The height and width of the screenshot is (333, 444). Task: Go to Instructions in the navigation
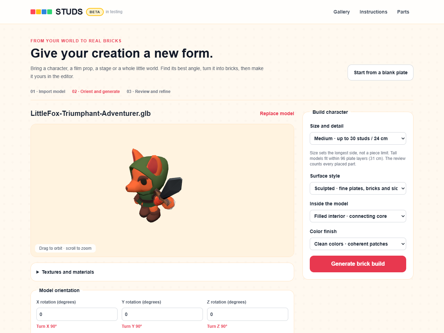click(373, 12)
